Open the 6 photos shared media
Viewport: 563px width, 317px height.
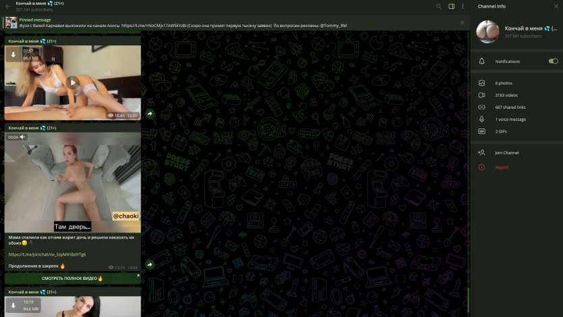504,83
